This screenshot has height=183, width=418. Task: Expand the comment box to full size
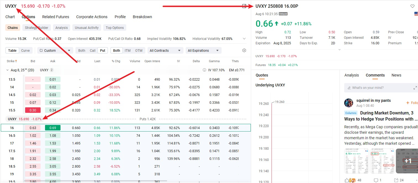(415, 88)
